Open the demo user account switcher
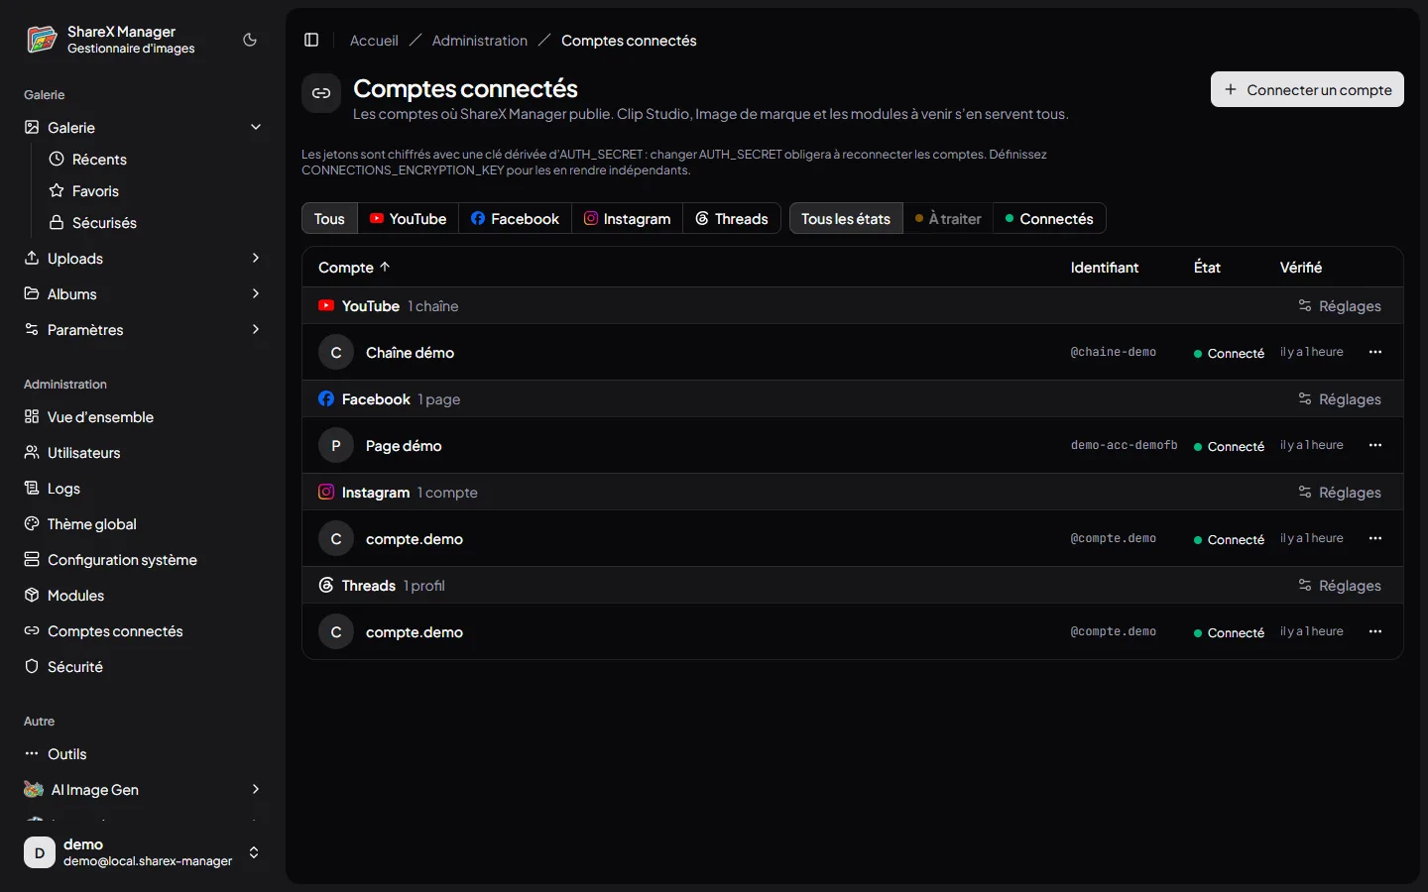Viewport: 1428px width, 892px height. 143,852
